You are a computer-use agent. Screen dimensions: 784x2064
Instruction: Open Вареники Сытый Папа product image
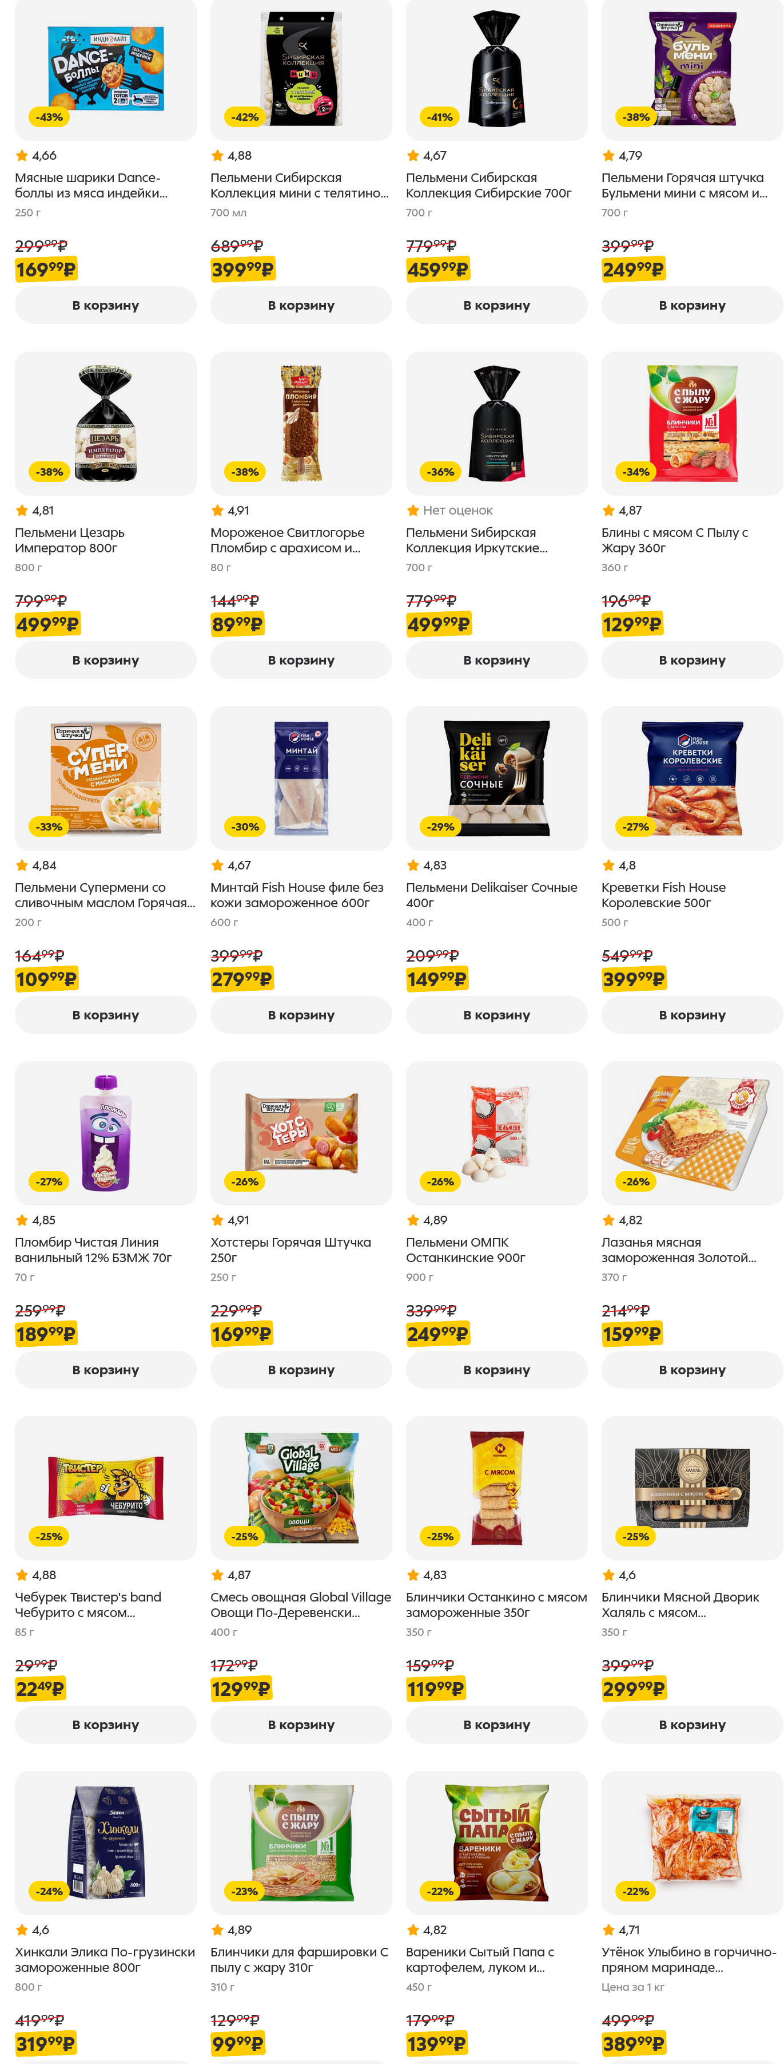[x=496, y=1842]
